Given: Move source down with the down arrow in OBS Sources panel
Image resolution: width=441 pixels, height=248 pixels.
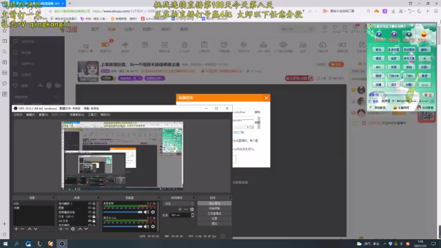Looking at the screenshot, I should click(86, 229).
